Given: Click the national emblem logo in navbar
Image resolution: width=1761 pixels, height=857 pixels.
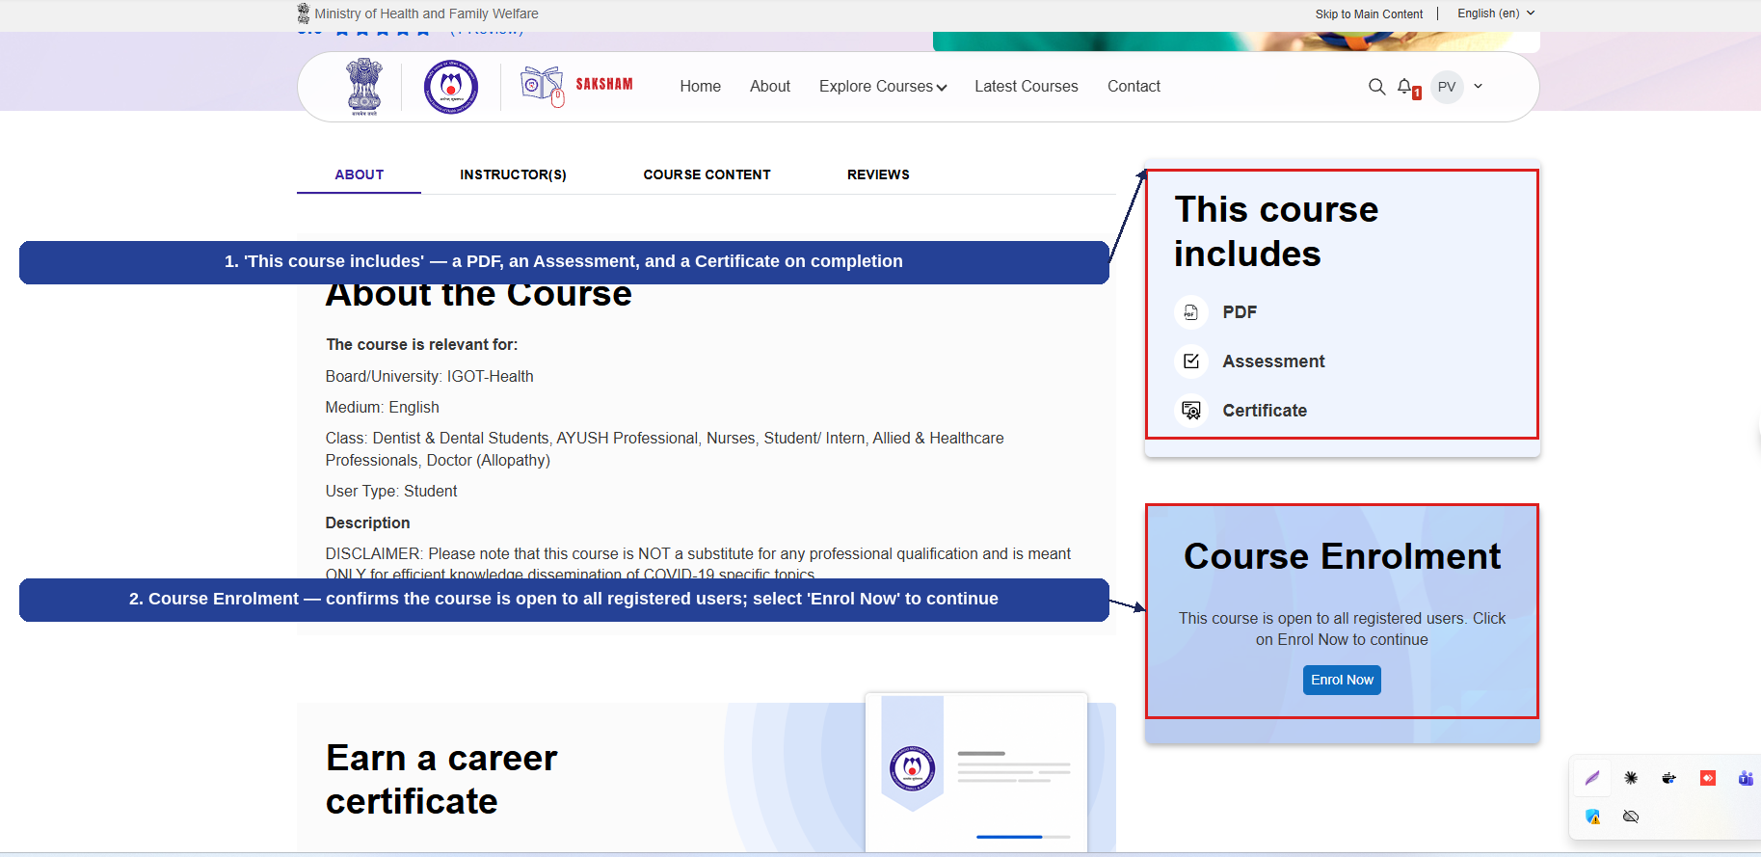Looking at the screenshot, I should coord(364,87).
